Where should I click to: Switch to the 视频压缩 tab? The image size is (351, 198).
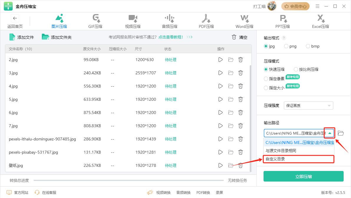(133, 21)
